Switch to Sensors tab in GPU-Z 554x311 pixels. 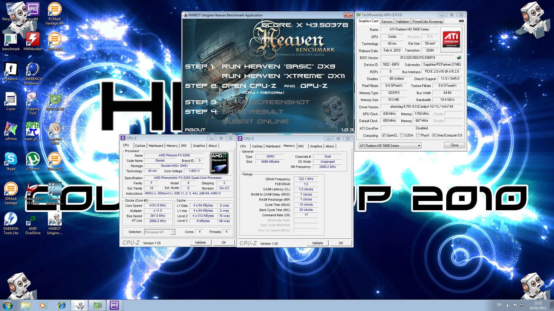(x=387, y=21)
